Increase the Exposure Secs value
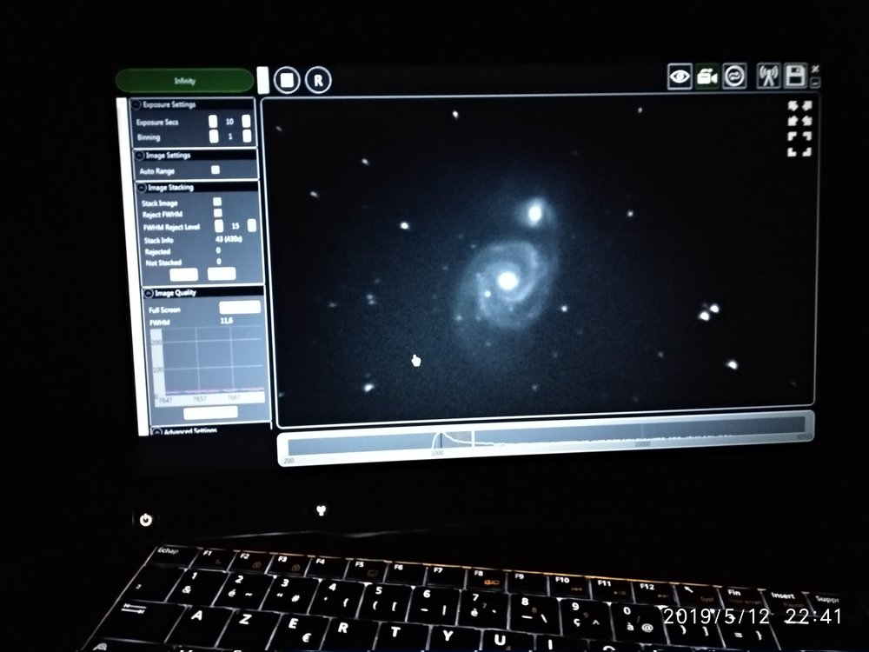Screen dimensions: 869x652 click(246, 121)
